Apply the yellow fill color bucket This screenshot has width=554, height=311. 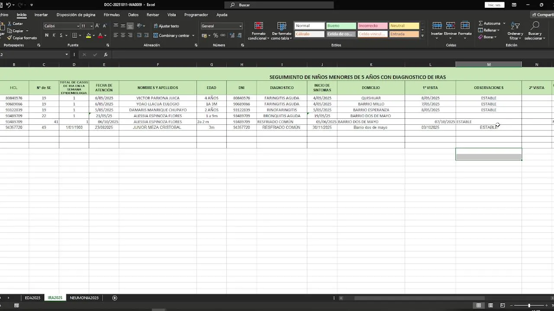point(88,35)
